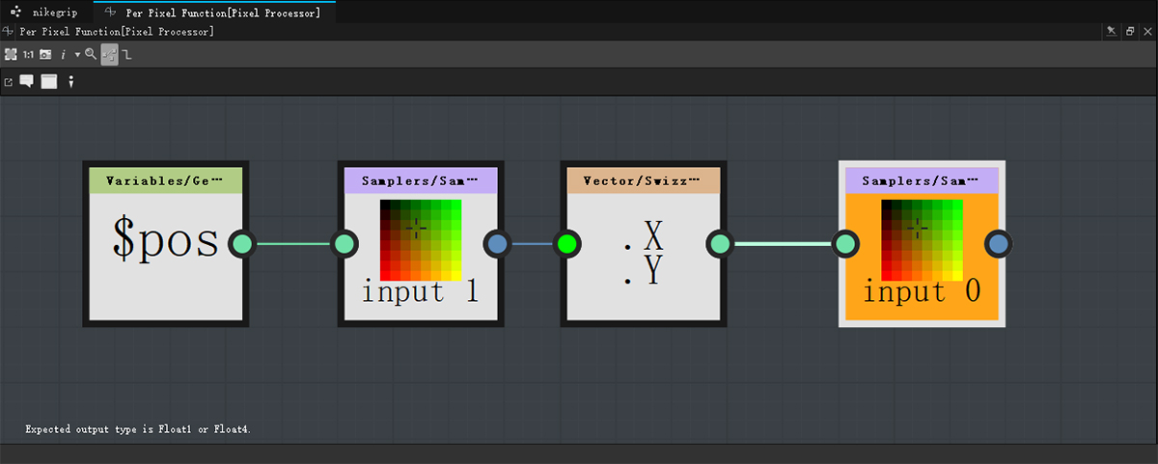Click the graph snapshot camera icon
Viewport: 1158px width, 464px height.
pos(45,55)
